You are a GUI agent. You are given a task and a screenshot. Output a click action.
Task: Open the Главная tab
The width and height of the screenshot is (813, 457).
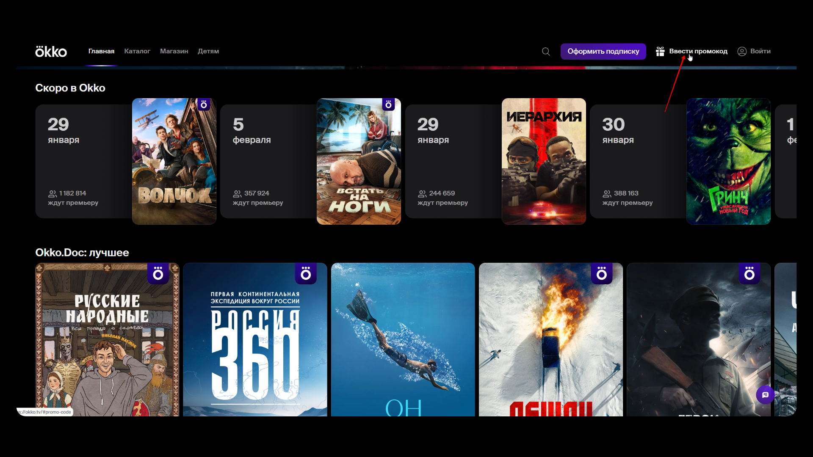pos(101,51)
